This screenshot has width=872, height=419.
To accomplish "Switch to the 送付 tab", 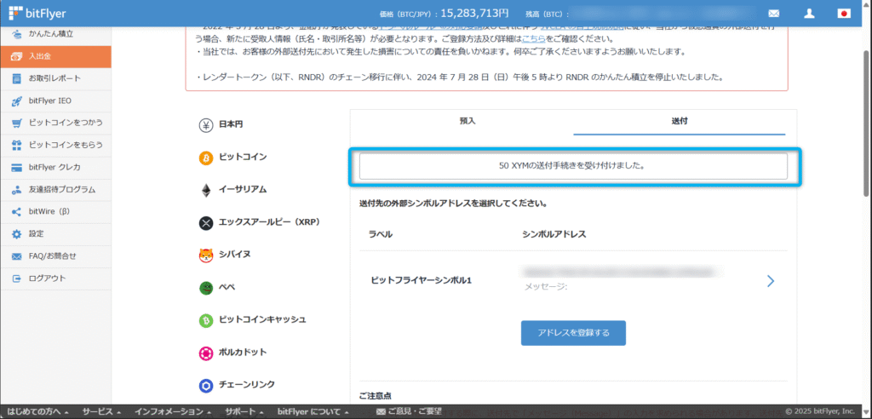I will tap(680, 121).
